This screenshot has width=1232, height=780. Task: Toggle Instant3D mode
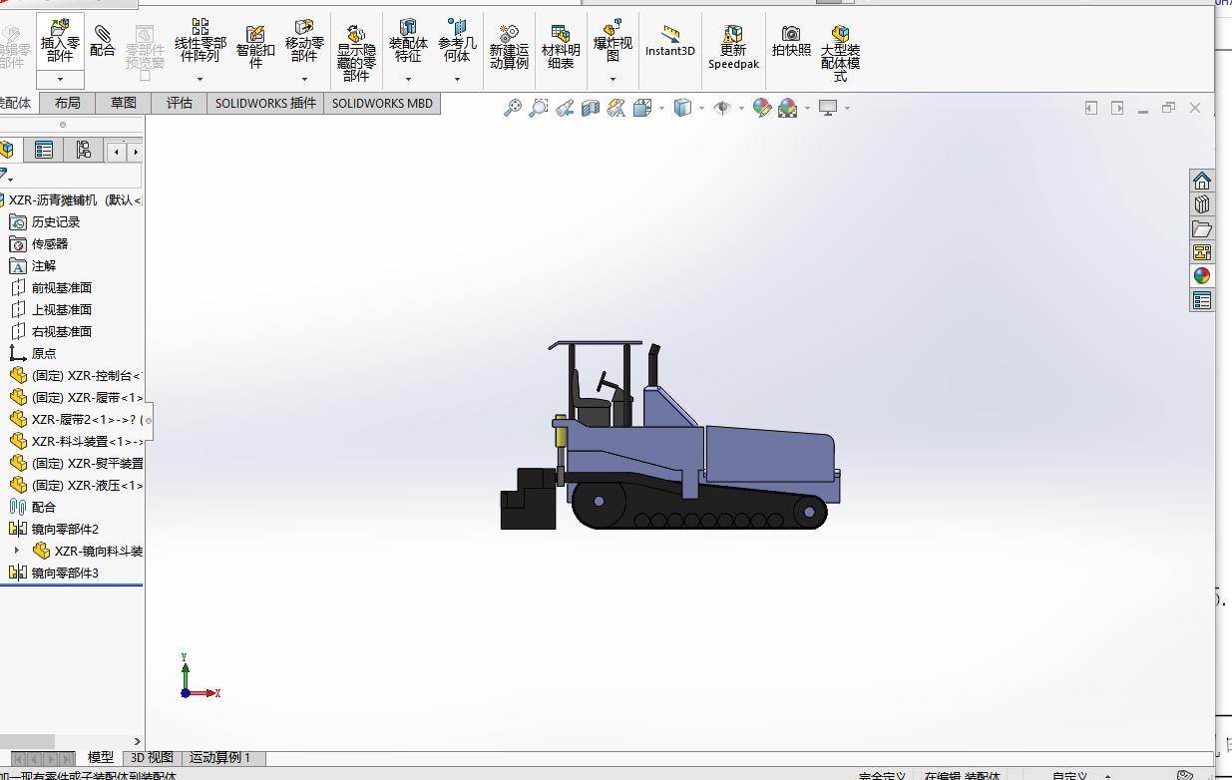(669, 40)
